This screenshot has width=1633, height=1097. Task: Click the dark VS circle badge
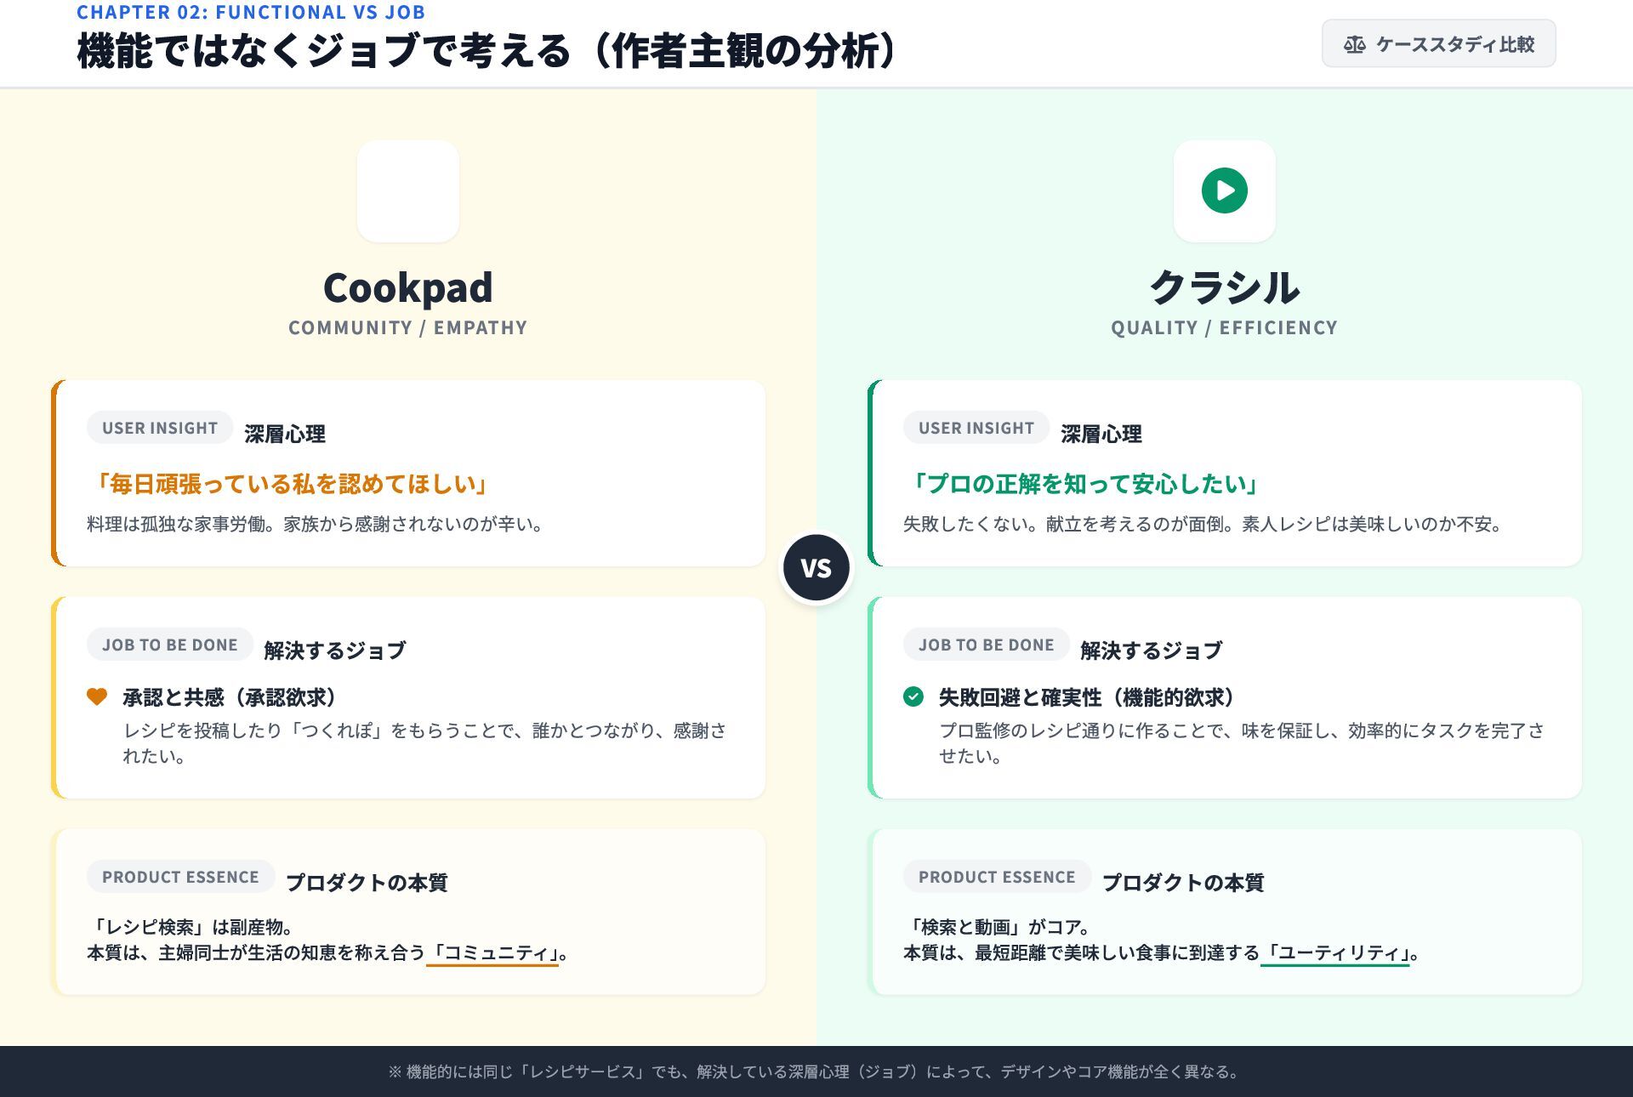click(816, 567)
